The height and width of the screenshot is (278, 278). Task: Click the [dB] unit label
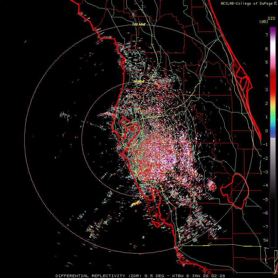263,21
